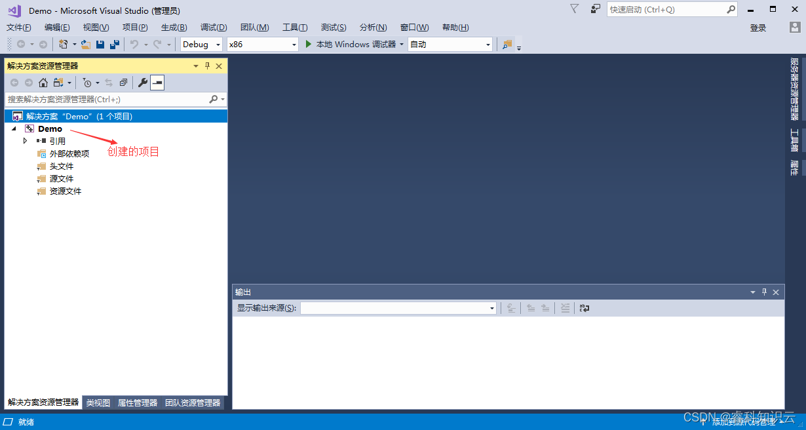
Task: Click the Redo arrow icon
Action: pos(157,44)
